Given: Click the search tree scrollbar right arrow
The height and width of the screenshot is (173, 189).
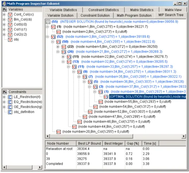Looking at the screenshot, I should (184, 136).
